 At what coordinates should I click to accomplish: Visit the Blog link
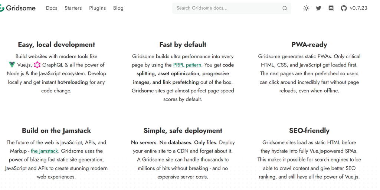tap(118, 8)
